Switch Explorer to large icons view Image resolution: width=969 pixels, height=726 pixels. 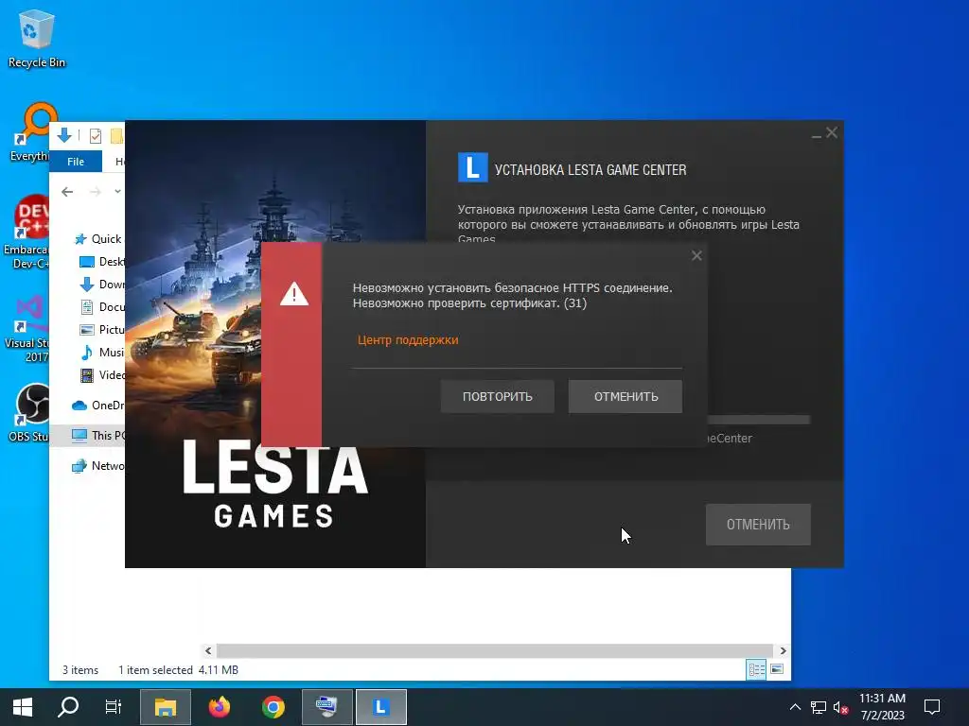pos(778,670)
